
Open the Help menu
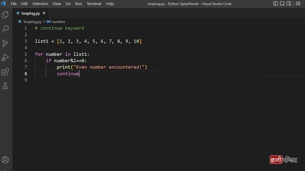click(110, 4)
